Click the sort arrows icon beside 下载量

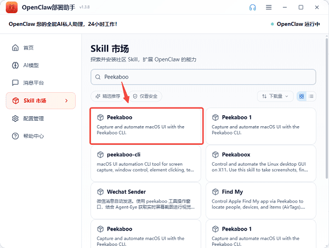pyautogui.click(x=264, y=96)
